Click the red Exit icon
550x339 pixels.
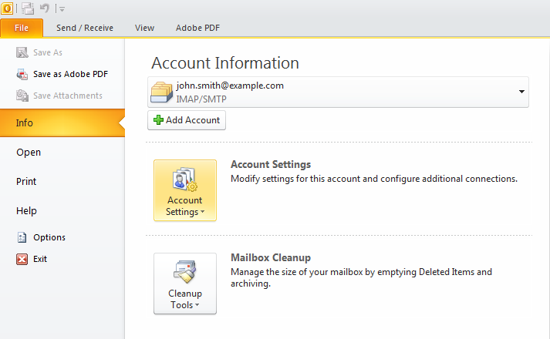(x=22, y=259)
